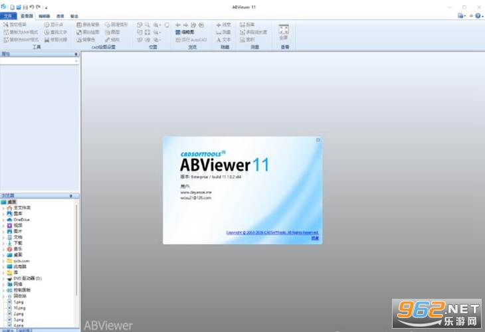485x332 pixels.
Task: Pin or unpin the Browser (浏览器) panel
Action: (x=71, y=196)
